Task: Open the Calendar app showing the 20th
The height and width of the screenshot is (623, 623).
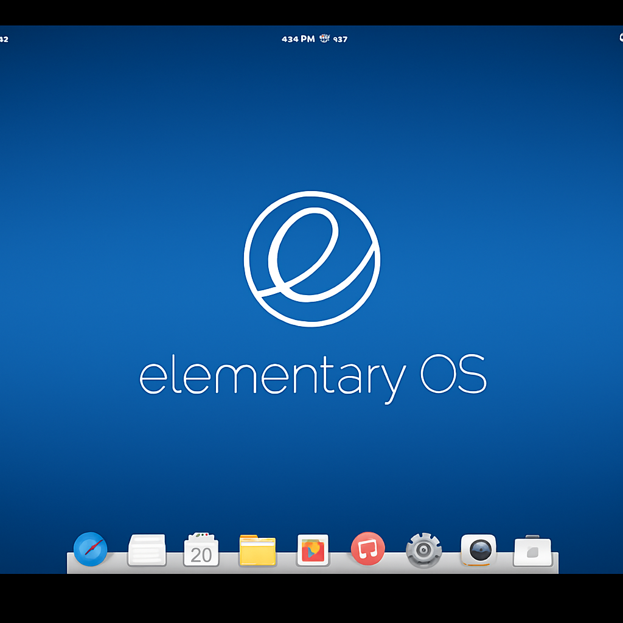Action: pos(201,550)
